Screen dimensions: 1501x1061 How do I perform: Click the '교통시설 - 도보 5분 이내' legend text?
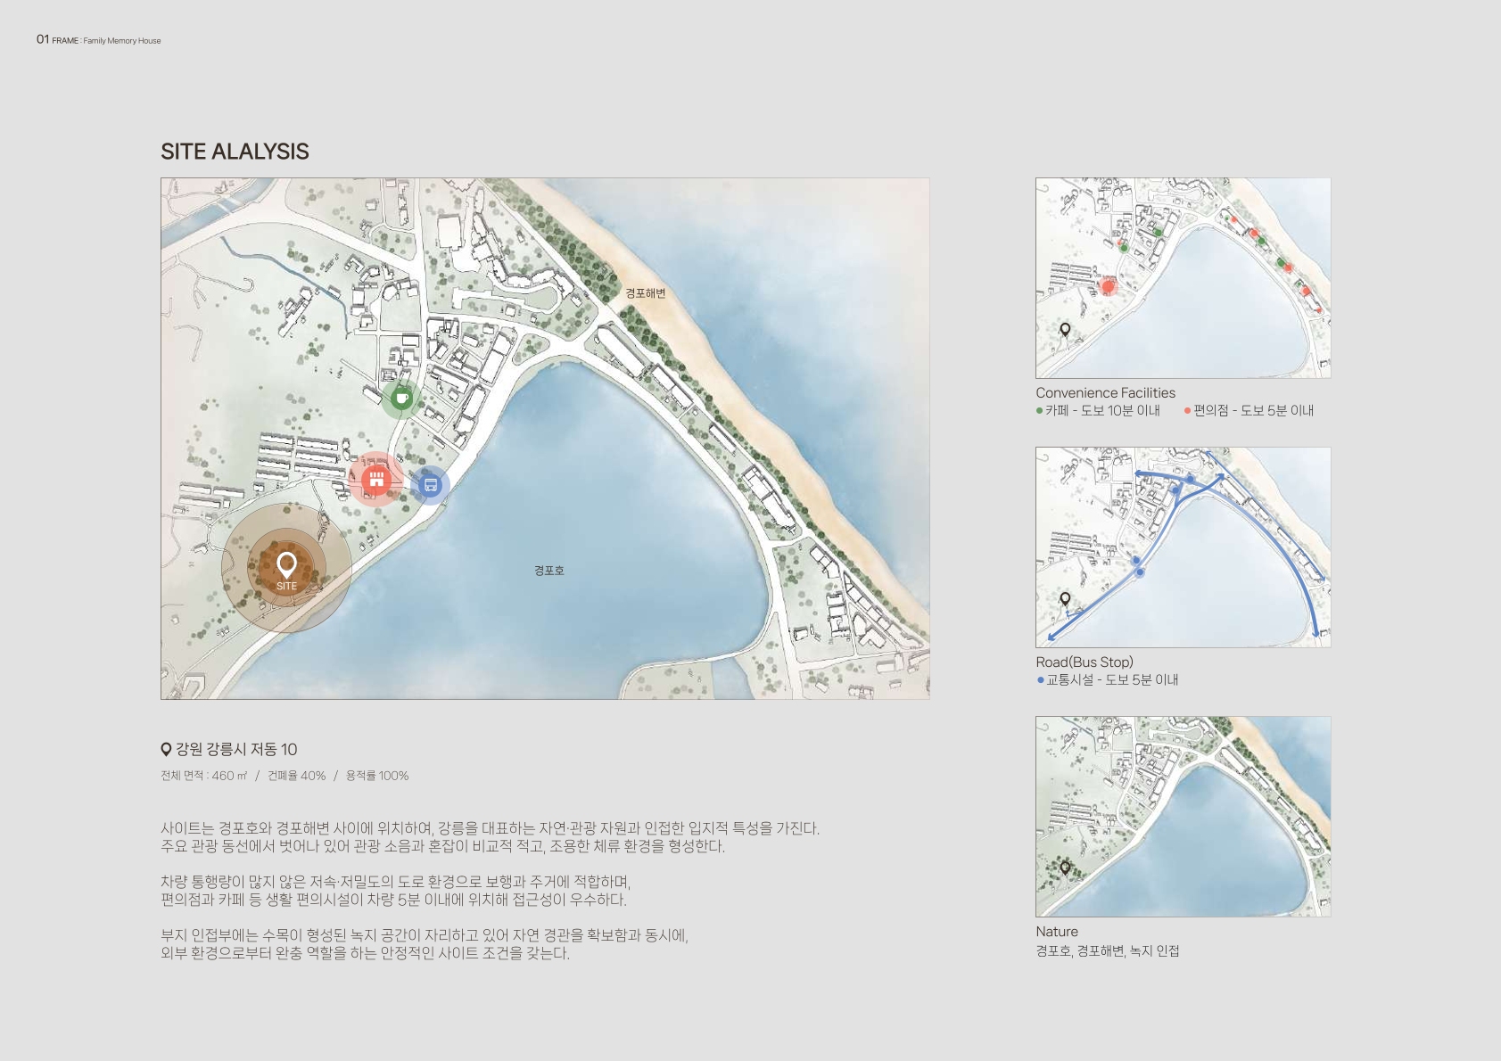pyautogui.click(x=1112, y=680)
